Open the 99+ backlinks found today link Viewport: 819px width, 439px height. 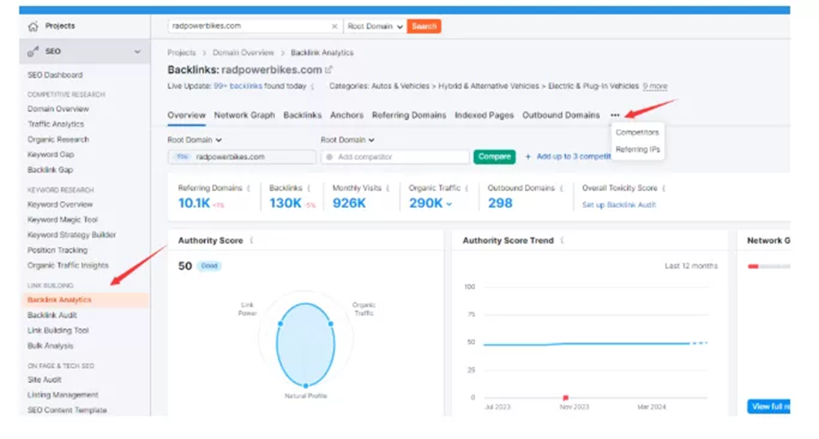pos(238,86)
